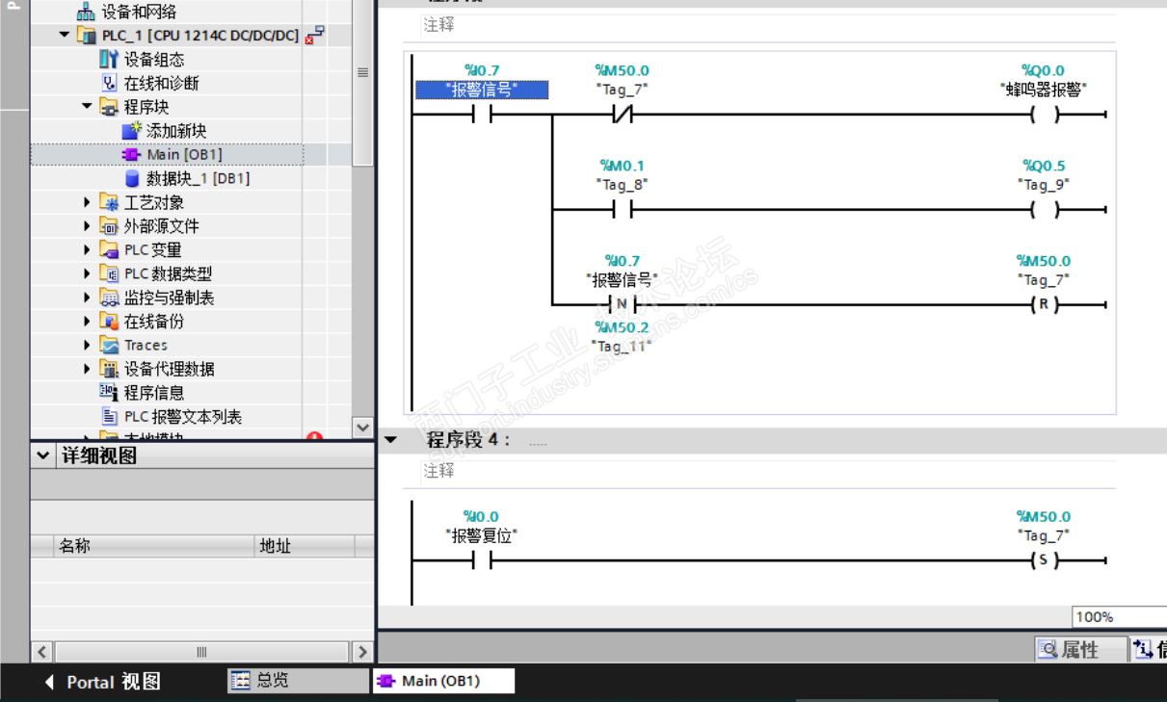Screen dimensions: 1167x702
Task: Open the 属性 properties tab
Action: coord(1080,650)
